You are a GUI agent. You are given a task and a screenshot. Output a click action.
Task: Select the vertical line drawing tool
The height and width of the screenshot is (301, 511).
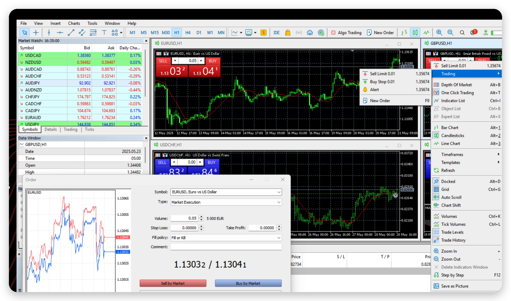[49, 32]
